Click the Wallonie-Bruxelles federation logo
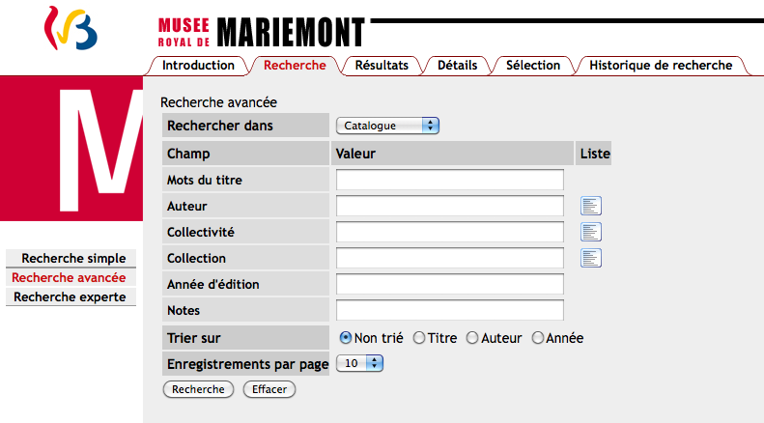764x423 pixels. (71, 28)
